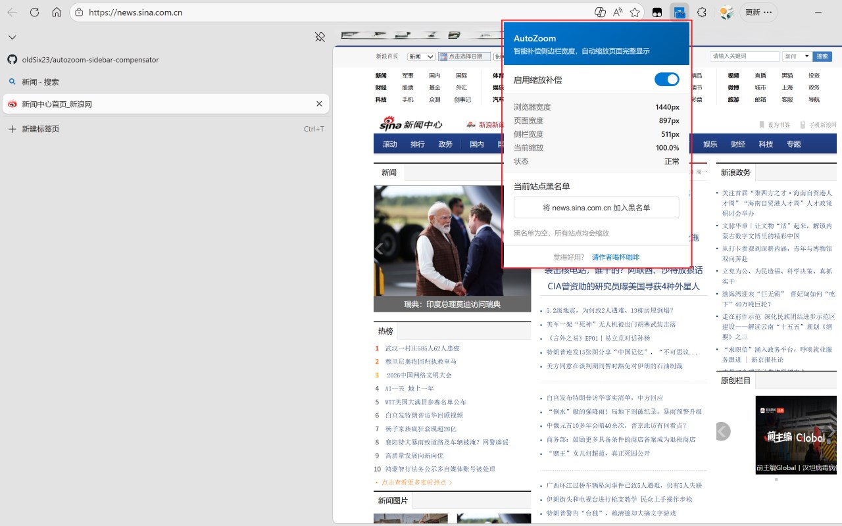Open the browser home page

click(57, 12)
